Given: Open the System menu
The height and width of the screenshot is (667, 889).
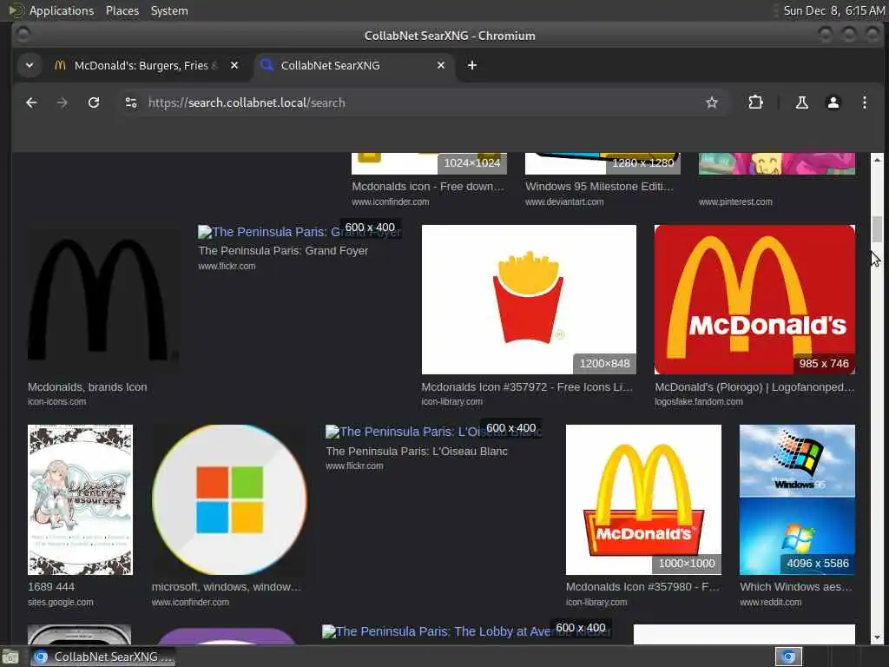Looking at the screenshot, I should (169, 10).
